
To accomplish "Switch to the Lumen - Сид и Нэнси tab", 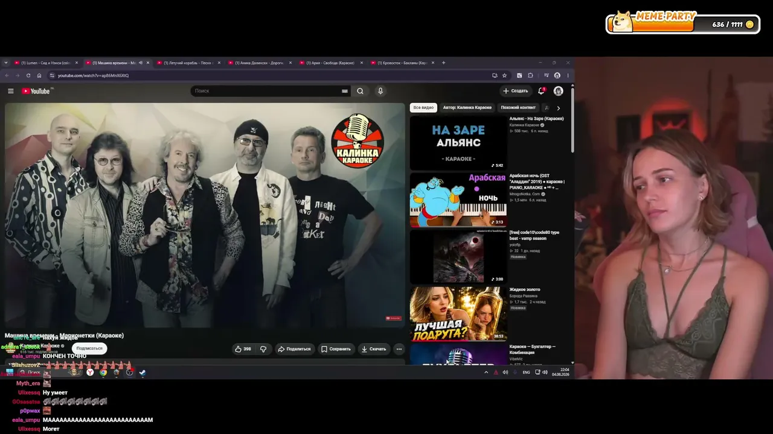I will coord(45,63).
